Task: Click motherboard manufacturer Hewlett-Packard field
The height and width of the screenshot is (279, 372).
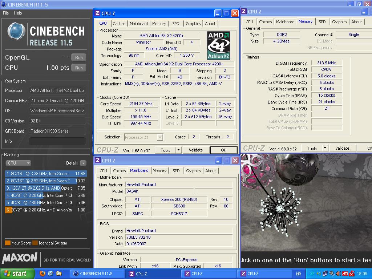Action: pyautogui.click(x=179, y=185)
